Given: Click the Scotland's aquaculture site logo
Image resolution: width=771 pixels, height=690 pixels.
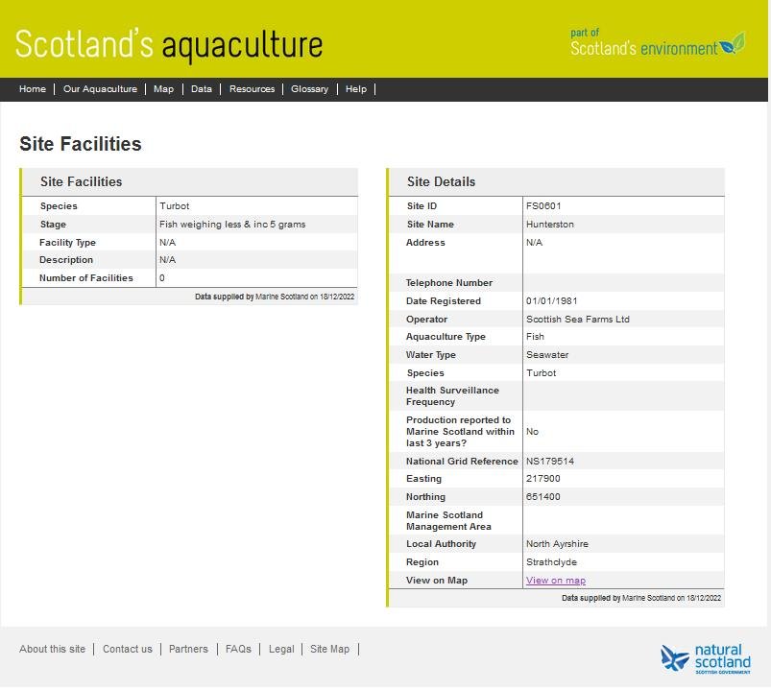Looking at the screenshot, I should click(x=169, y=45).
